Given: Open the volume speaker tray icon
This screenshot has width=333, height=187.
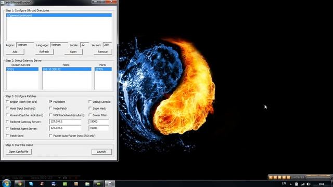Looking at the screenshot, I should (309, 184).
